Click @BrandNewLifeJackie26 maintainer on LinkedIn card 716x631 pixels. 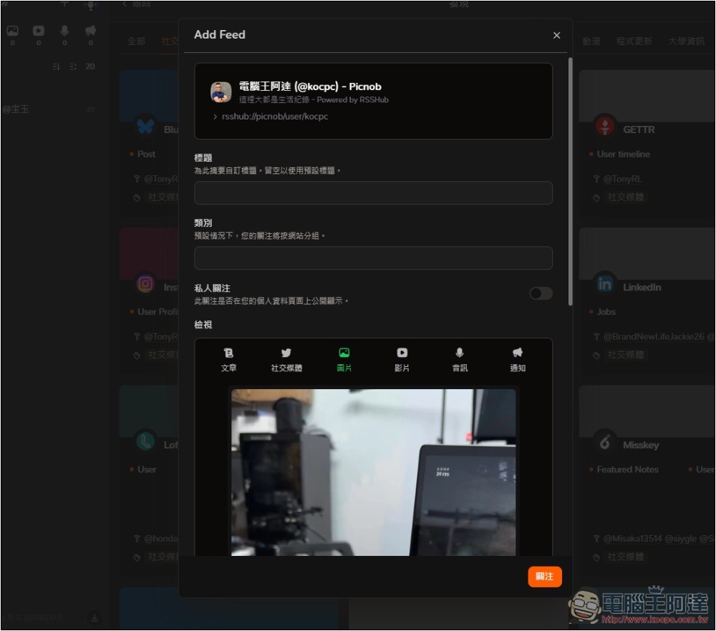pos(654,337)
